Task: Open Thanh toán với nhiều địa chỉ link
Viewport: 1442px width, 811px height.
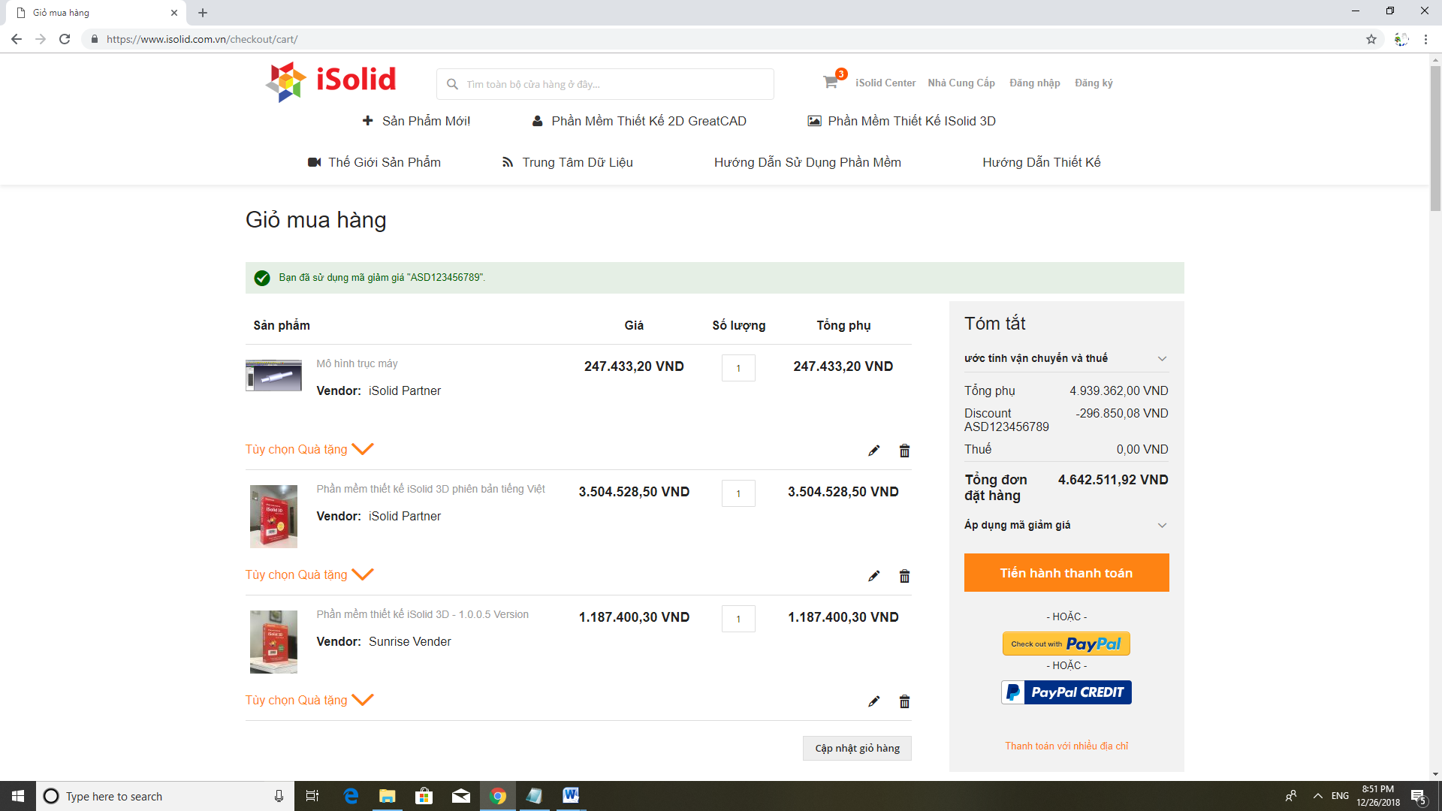Action: click(1066, 746)
